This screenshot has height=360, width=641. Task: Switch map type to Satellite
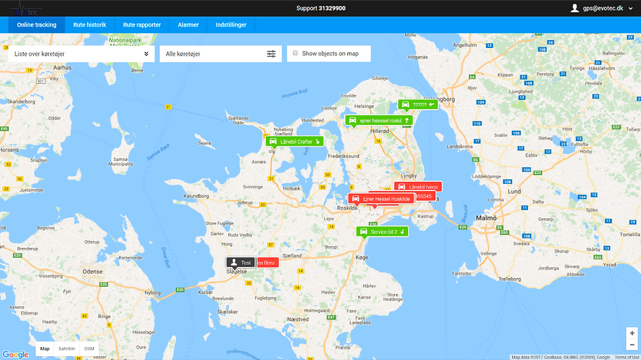(67, 348)
